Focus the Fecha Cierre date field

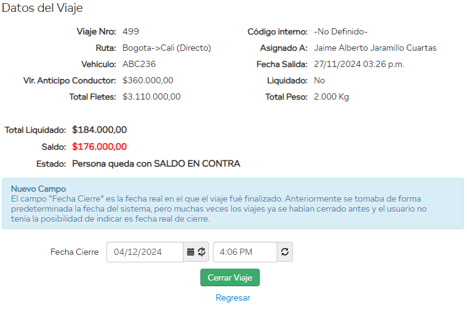145,252
